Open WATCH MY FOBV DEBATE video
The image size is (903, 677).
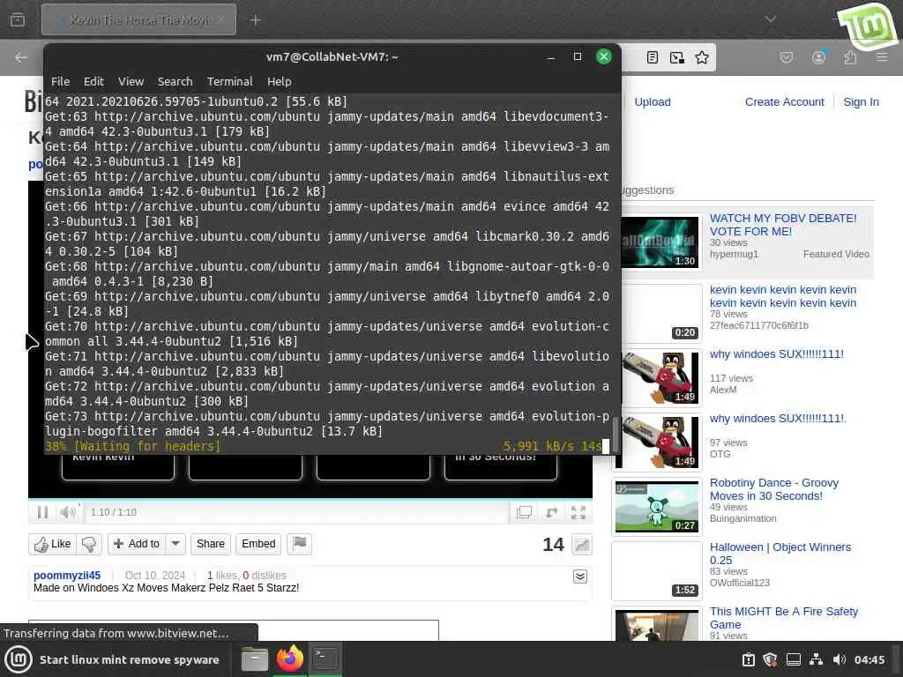pos(783,225)
